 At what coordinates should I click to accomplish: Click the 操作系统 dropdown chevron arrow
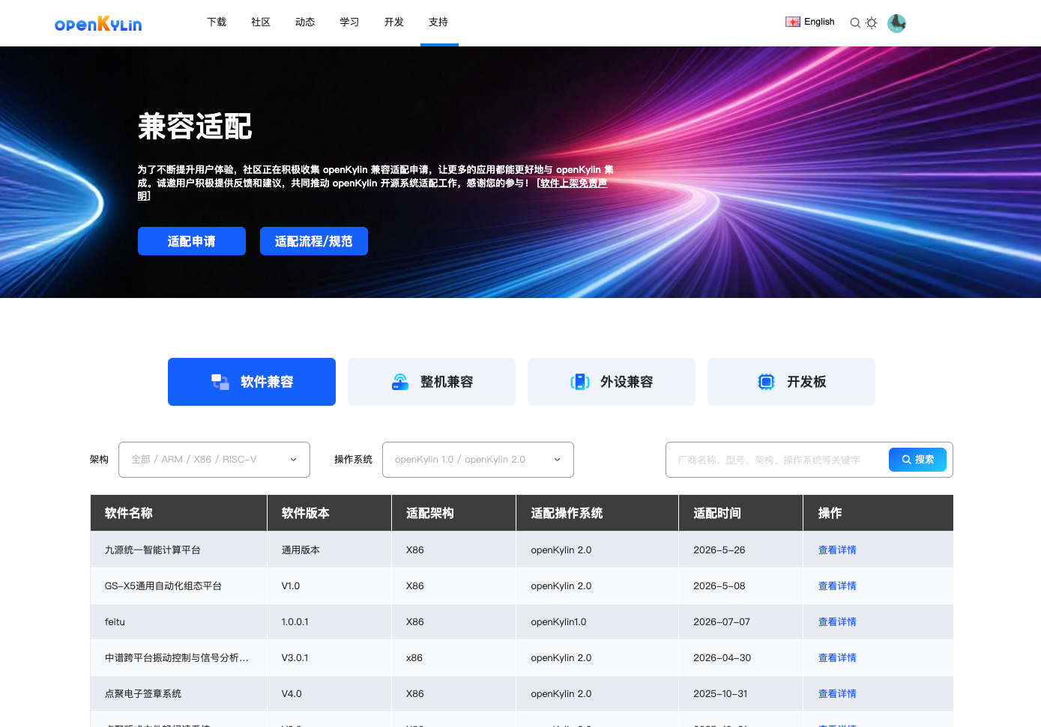(558, 460)
